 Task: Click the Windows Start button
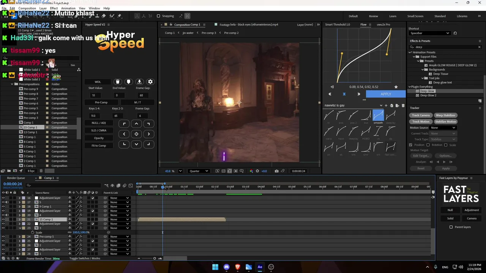coord(215,267)
